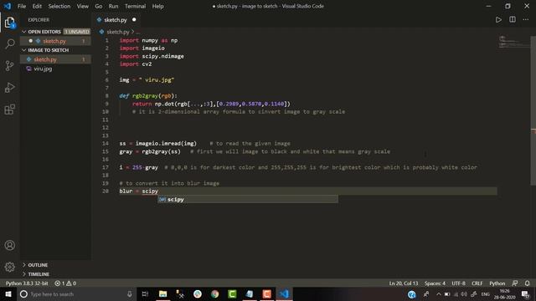Open the Run menu
The width and height of the screenshot is (536, 301).
[x=113, y=6]
